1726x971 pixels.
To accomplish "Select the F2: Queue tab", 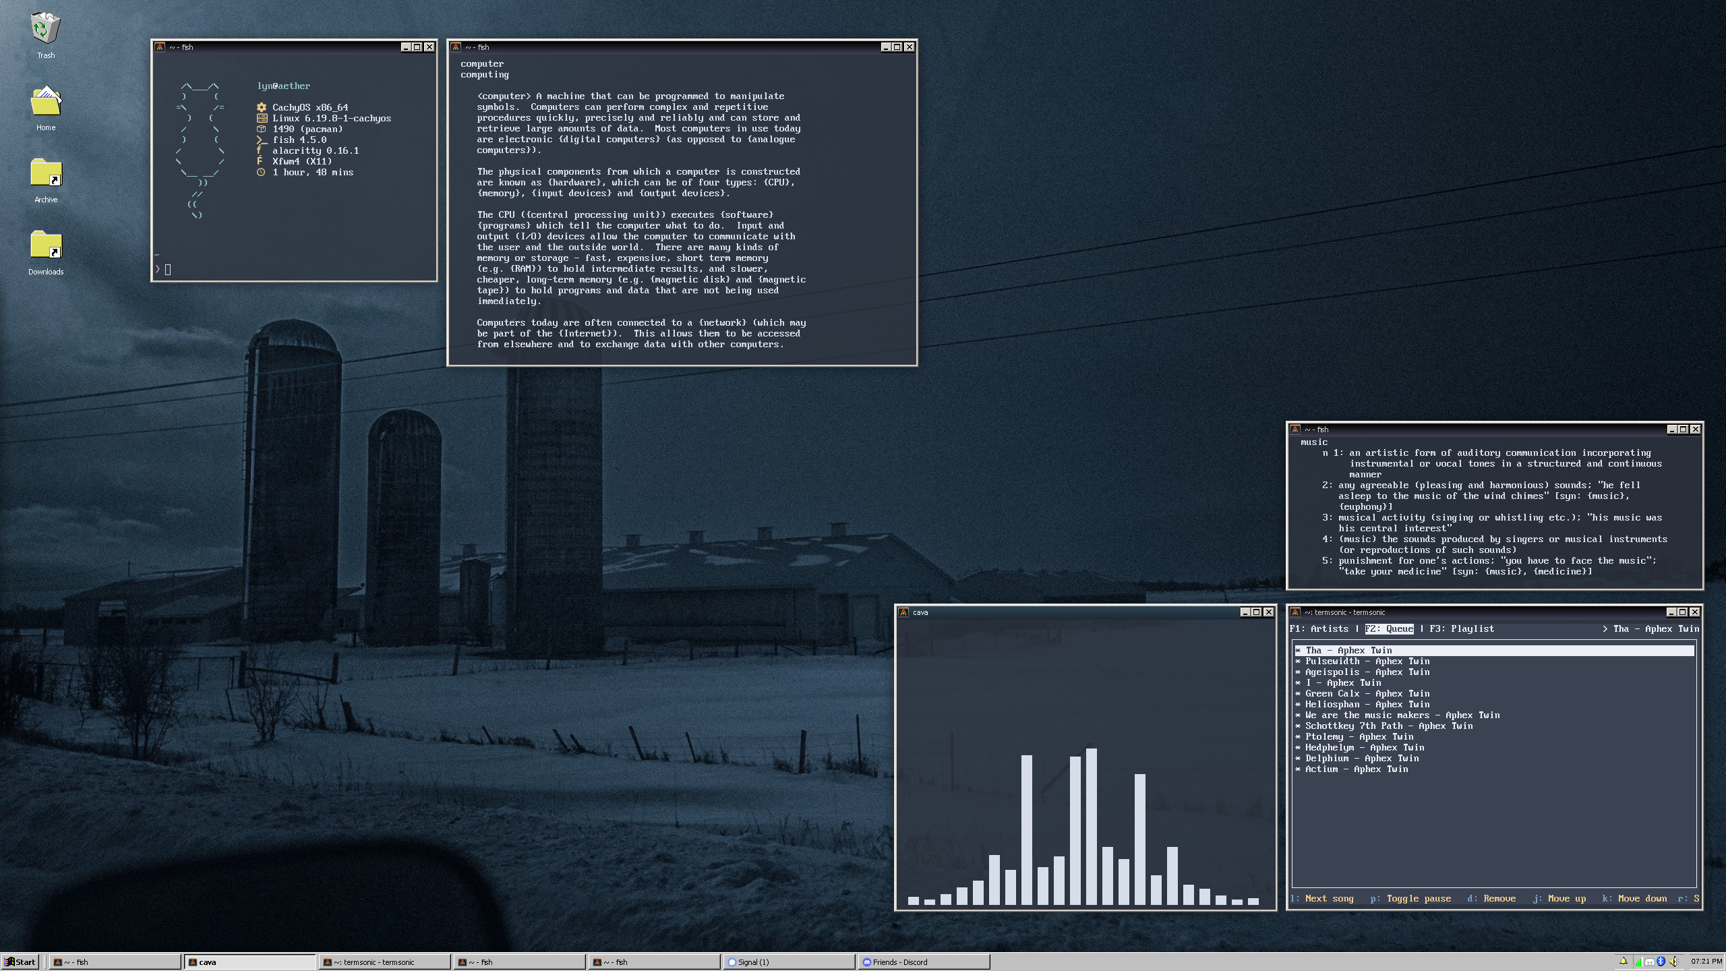I will click(1389, 628).
